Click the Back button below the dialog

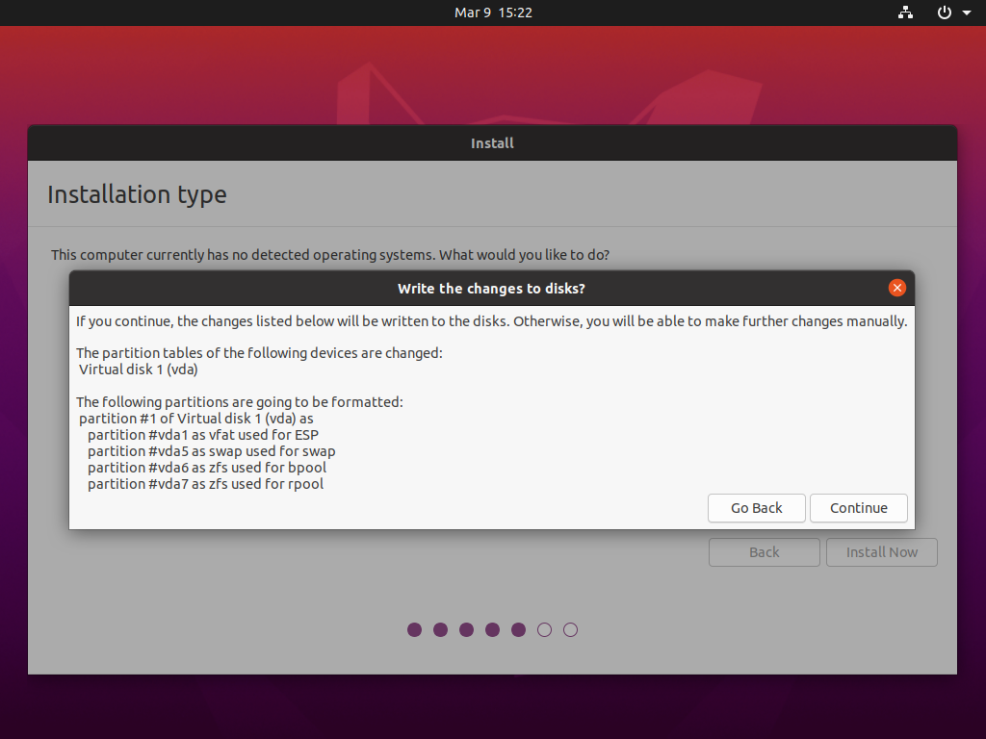(x=764, y=551)
